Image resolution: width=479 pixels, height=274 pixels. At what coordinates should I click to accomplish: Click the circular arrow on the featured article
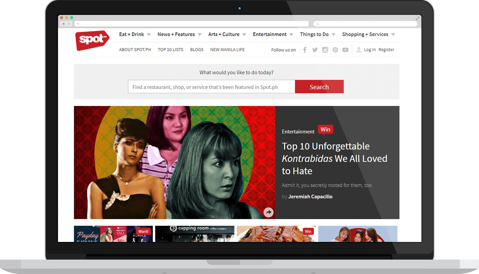pyautogui.click(x=269, y=212)
